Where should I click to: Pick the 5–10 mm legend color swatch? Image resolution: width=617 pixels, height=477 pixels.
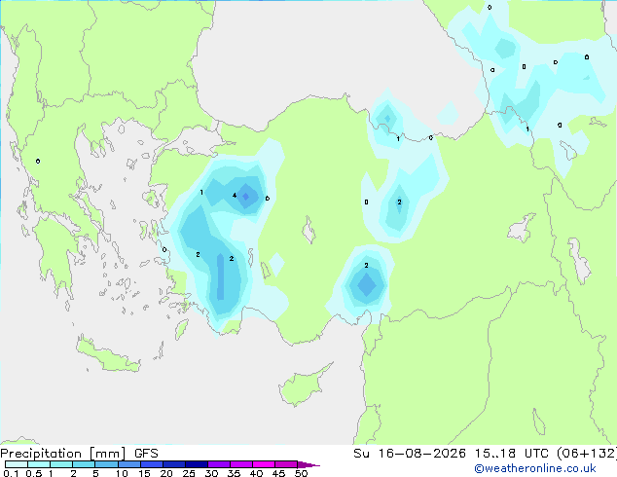tap(106, 464)
